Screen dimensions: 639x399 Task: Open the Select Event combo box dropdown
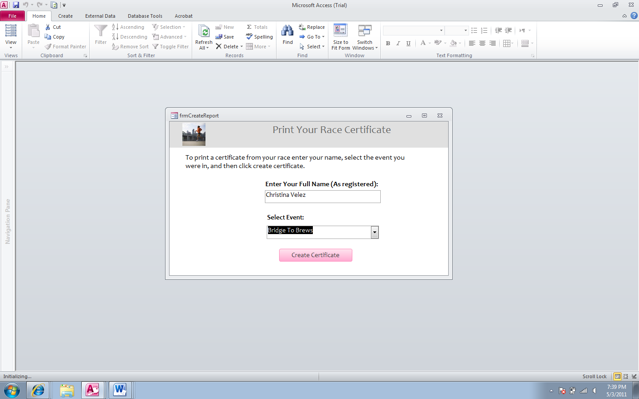click(375, 232)
